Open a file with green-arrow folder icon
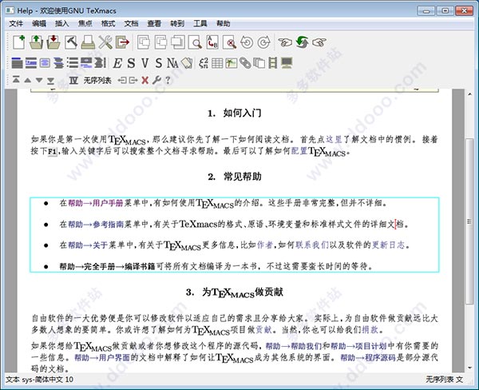 click(36, 42)
